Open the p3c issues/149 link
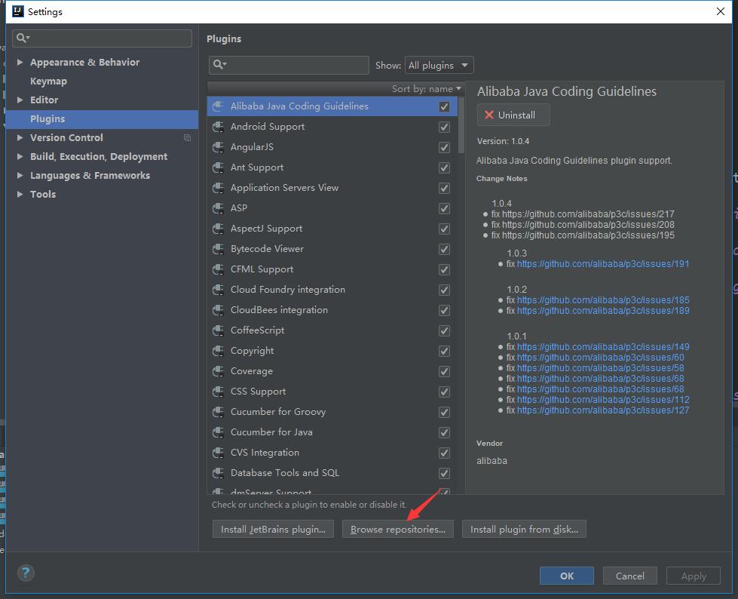The image size is (738, 599). [603, 346]
